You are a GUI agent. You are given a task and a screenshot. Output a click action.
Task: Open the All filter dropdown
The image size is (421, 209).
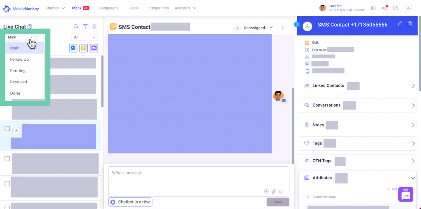pos(84,37)
